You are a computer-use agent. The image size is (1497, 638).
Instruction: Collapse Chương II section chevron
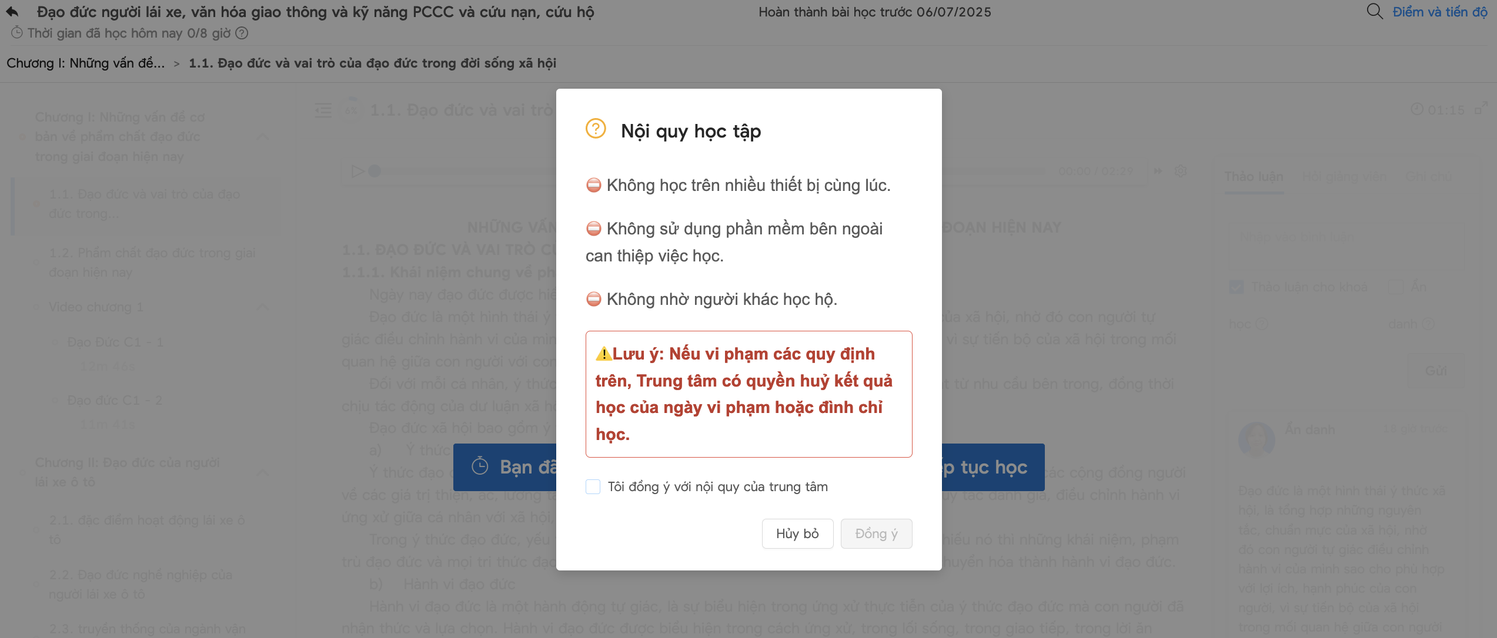(x=263, y=472)
